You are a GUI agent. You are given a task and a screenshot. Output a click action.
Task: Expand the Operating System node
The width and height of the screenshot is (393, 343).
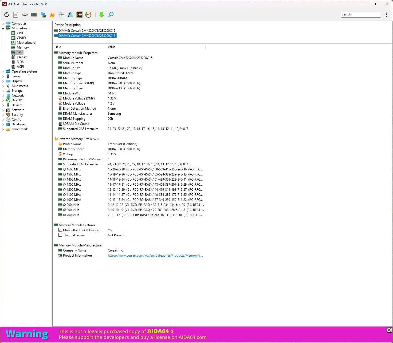pos(3,71)
